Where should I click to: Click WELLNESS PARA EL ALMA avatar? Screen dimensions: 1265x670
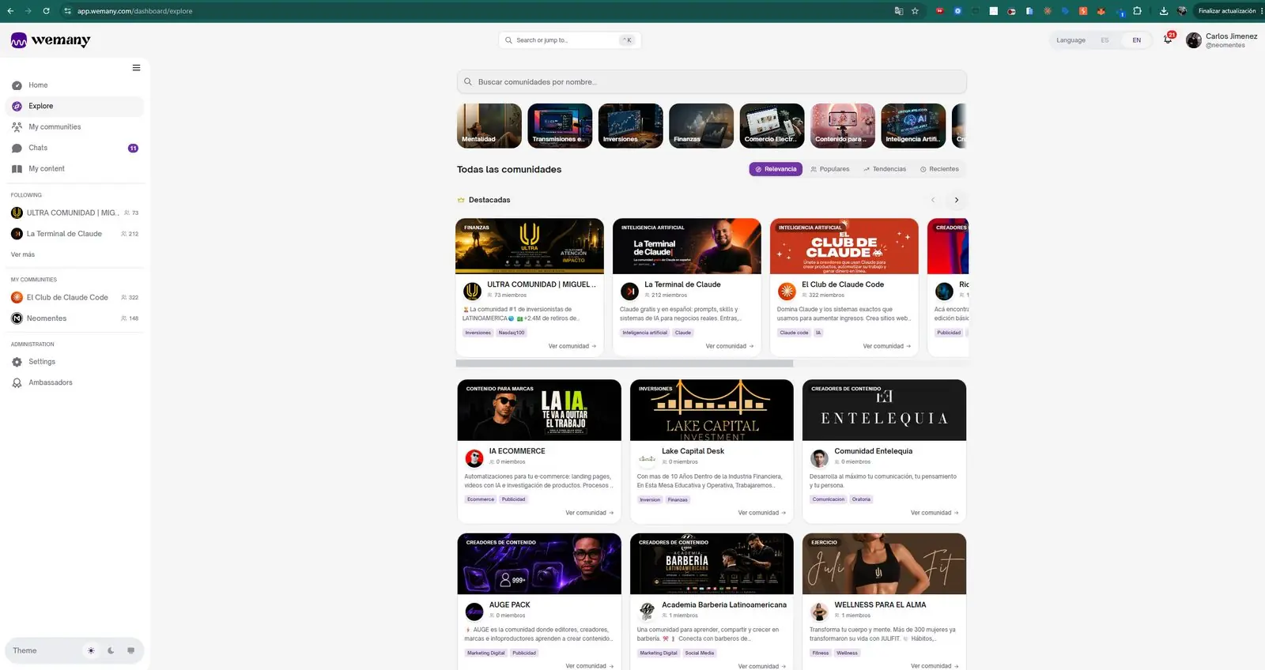coord(820,612)
